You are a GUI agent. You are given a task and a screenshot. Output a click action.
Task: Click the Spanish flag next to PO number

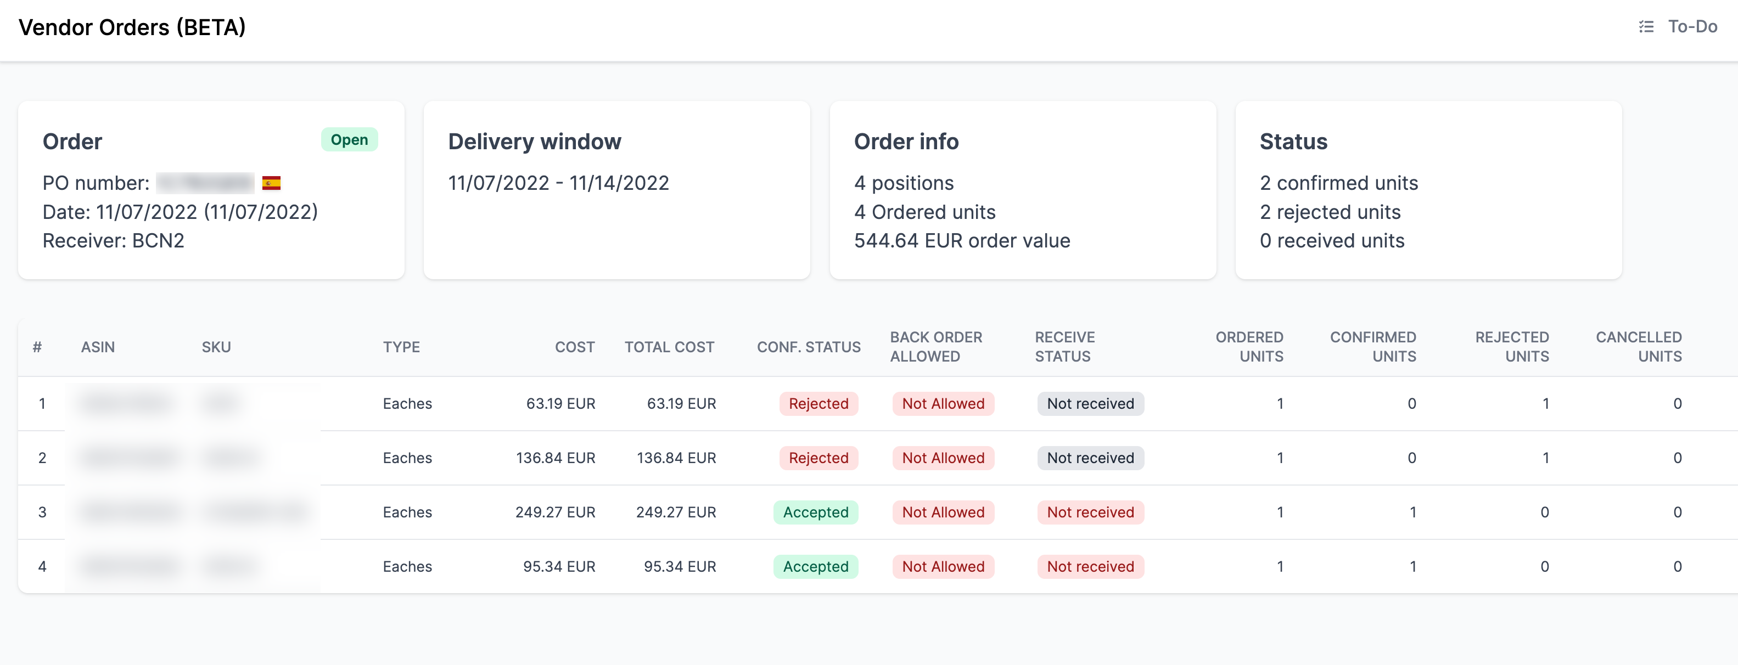[271, 183]
